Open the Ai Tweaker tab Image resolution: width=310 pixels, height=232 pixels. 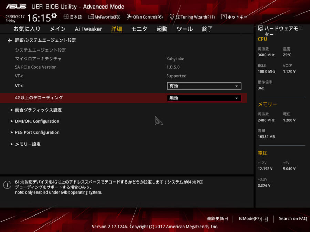(x=89, y=29)
